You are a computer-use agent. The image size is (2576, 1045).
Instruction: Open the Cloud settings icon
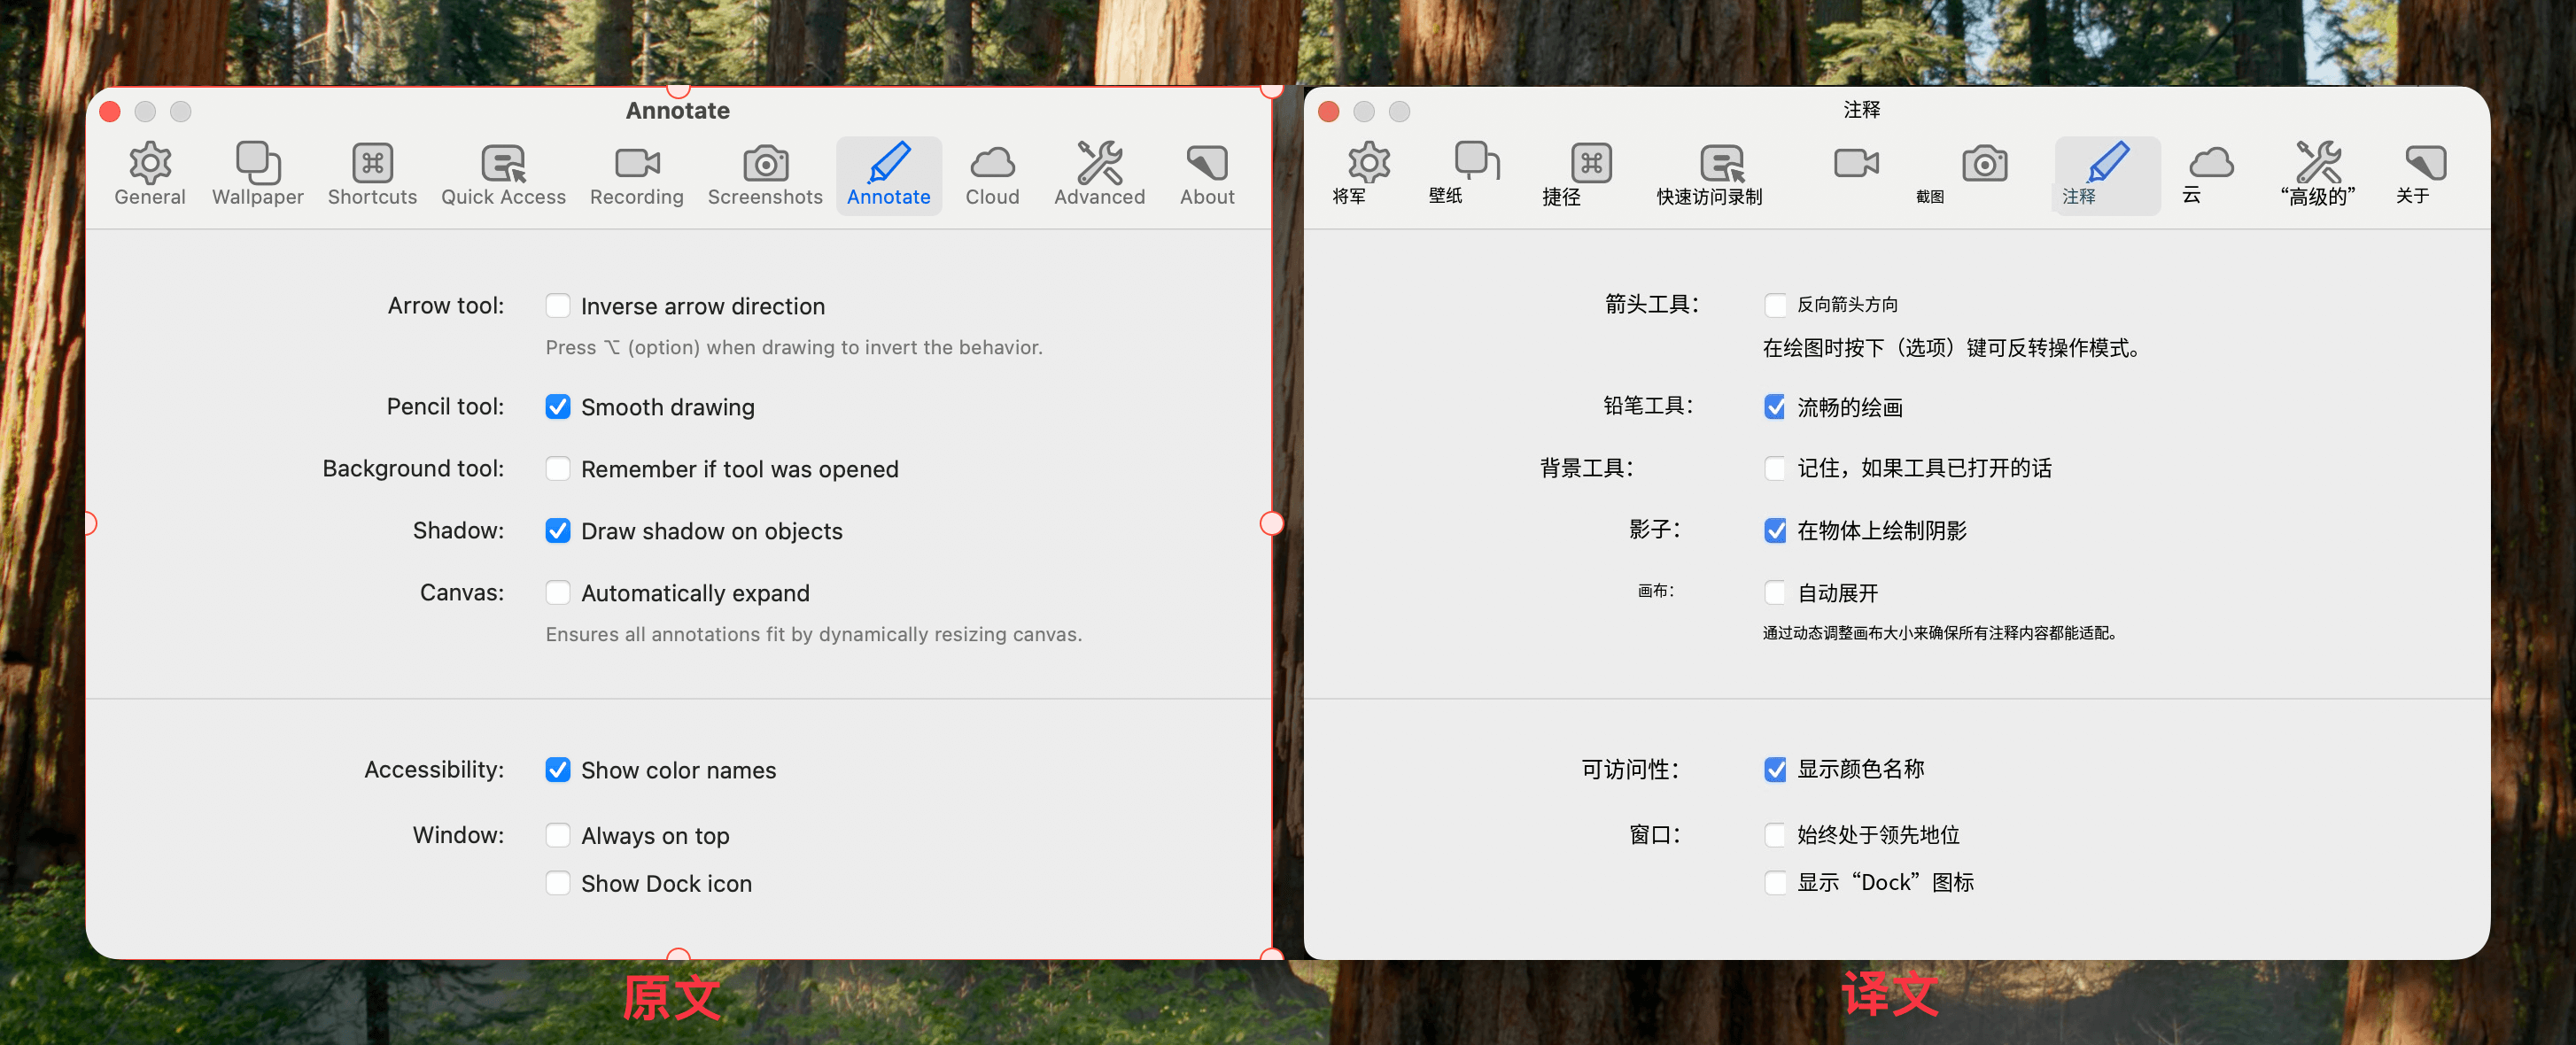(992, 164)
